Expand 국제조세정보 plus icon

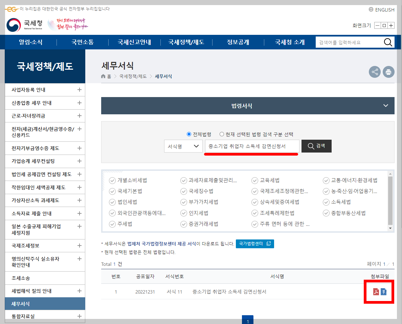[x=80, y=246]
